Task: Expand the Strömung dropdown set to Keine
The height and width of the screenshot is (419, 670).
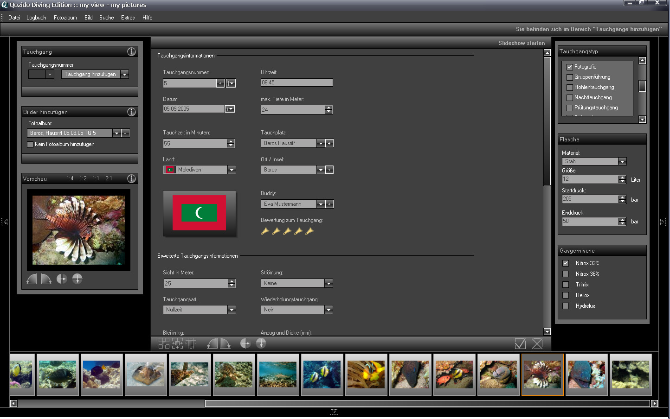Action: coord(329,283)
